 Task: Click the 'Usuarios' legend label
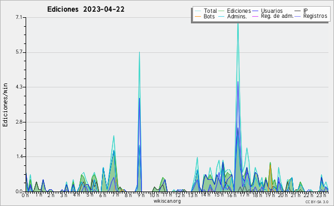(x=272, y=11)
